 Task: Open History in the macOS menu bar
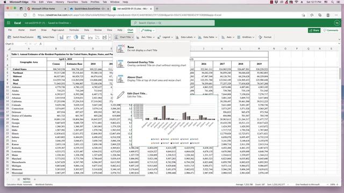tap(60, 2)
